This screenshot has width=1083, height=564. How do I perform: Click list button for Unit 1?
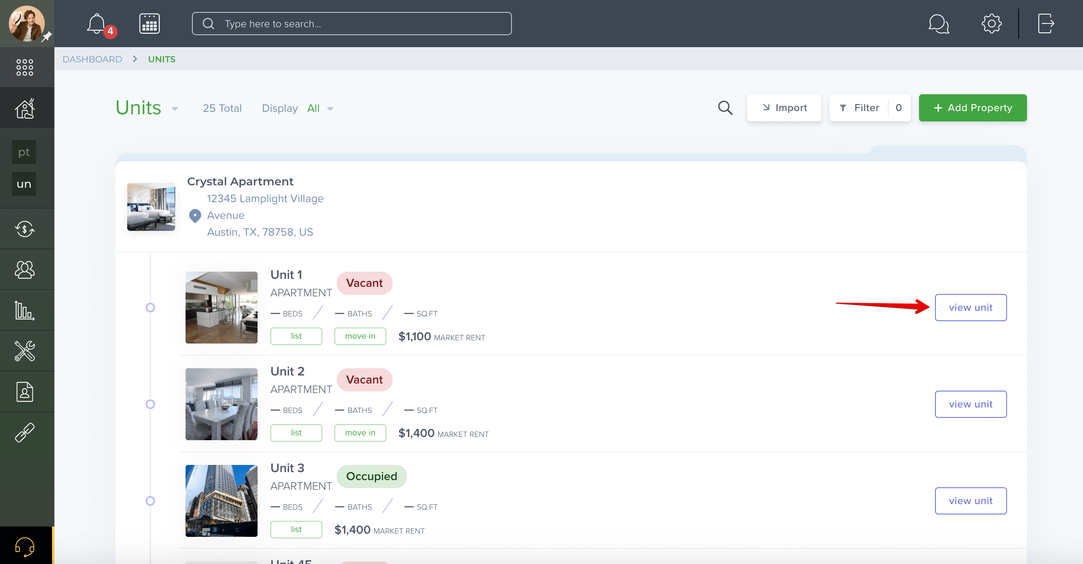[296, 336]
